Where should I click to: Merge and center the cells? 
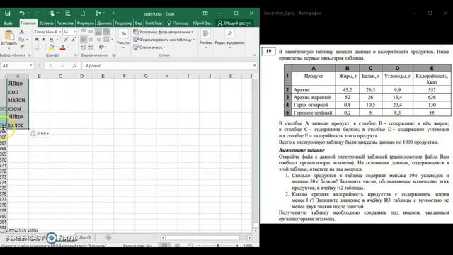click(x=107, y=40)
